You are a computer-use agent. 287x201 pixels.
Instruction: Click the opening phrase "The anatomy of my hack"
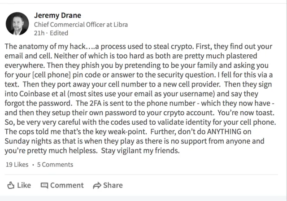tap(45, 47)
